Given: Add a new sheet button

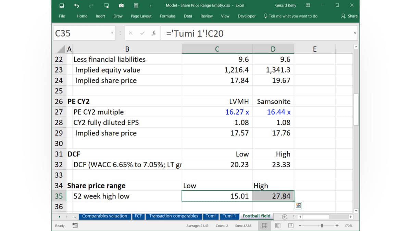Looking at the screenshot, I should pyautogui.click(x=284, y=217).
